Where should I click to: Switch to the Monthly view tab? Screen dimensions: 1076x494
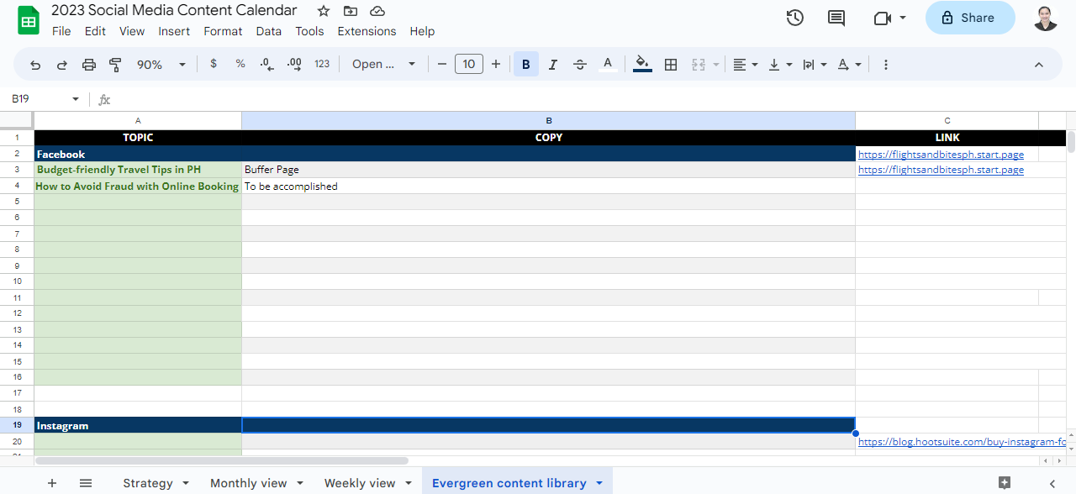248,483
